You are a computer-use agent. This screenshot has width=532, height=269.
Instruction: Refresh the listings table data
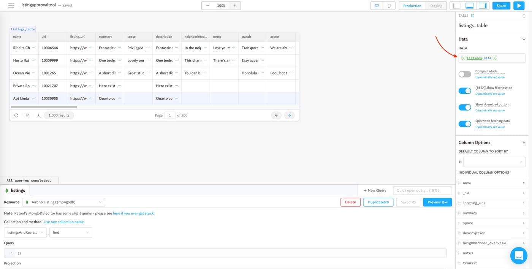click(x=16, y=115)
